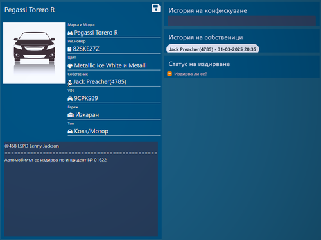
Task: Click the plate icon next to 82SKE27Z
Action: tap(69, 49)
